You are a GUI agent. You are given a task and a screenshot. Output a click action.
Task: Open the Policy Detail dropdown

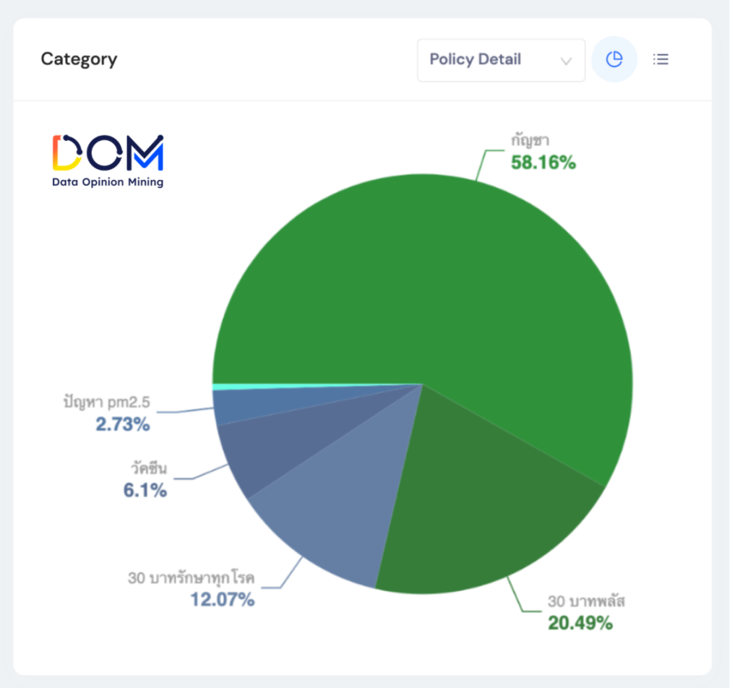click(x=500, y=60)
